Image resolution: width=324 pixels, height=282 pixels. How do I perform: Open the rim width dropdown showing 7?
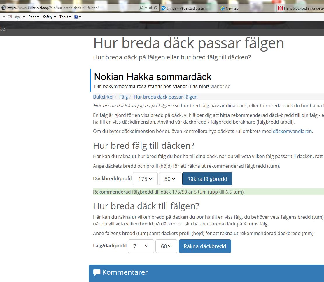(x=141, y=246)
